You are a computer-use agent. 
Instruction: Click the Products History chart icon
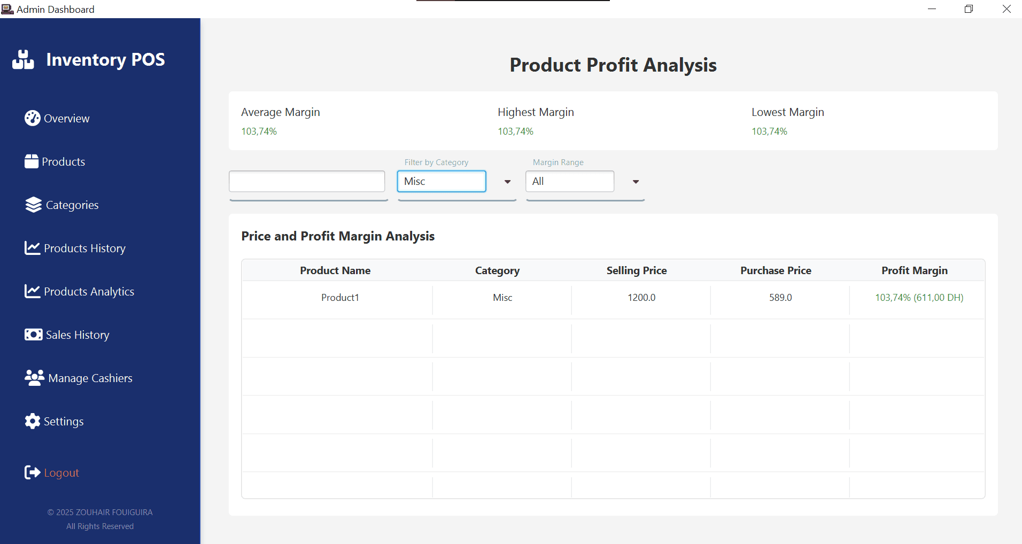click(x=32, y=248)
